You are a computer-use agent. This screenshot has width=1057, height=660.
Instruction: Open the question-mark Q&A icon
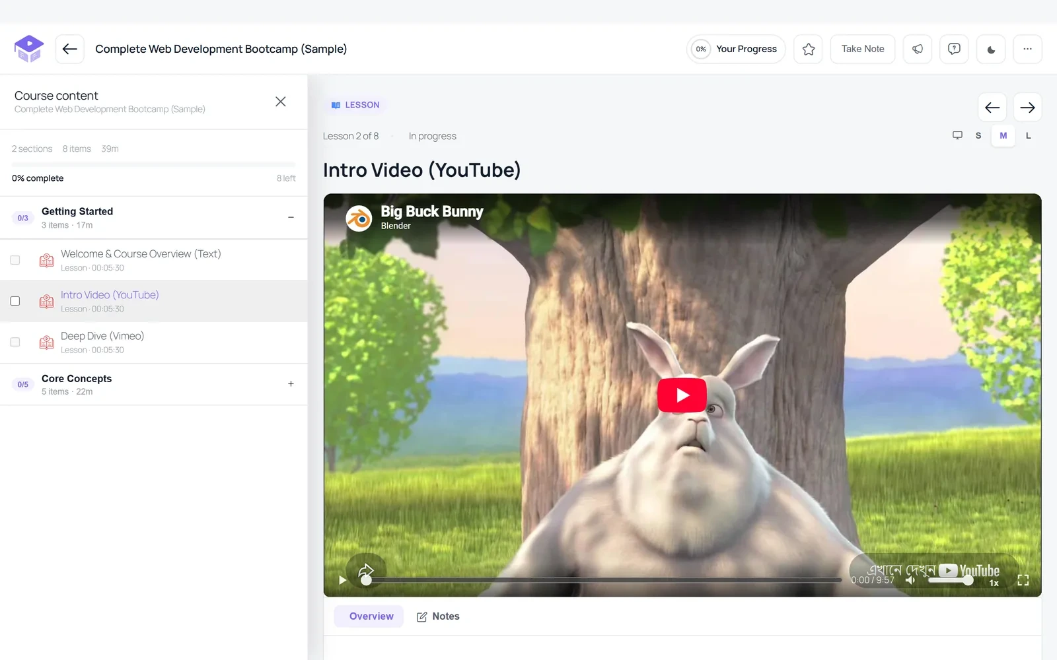coord(954,49)
